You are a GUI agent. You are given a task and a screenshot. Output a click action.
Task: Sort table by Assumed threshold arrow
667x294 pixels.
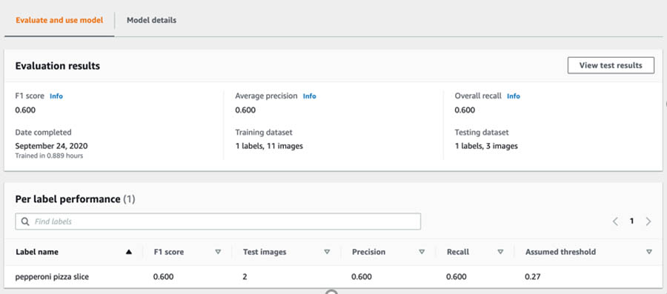648,252
